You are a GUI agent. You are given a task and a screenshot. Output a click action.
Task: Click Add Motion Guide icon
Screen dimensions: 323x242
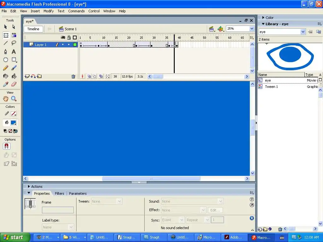click(33, 76)
